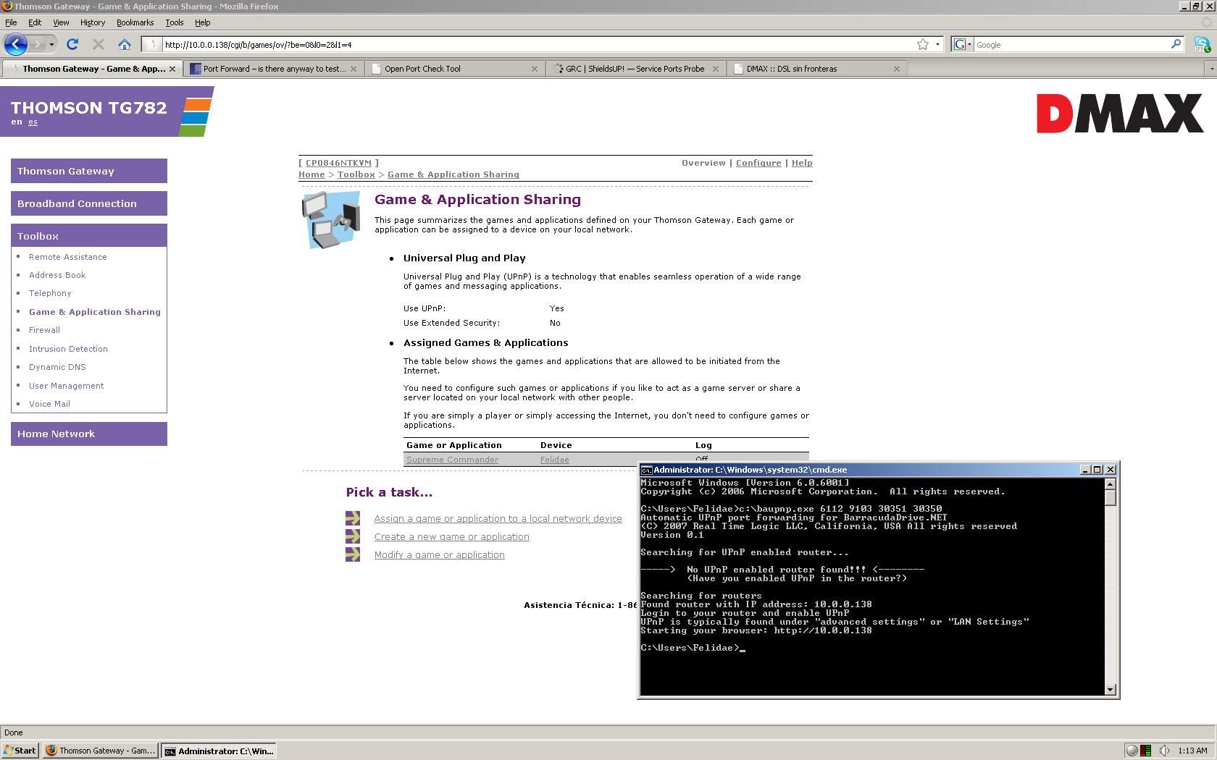Click the Firefox back navigation button
The height and width of the screenshot is (760, 1217).
pyautogui.click(x=16, y=44)
